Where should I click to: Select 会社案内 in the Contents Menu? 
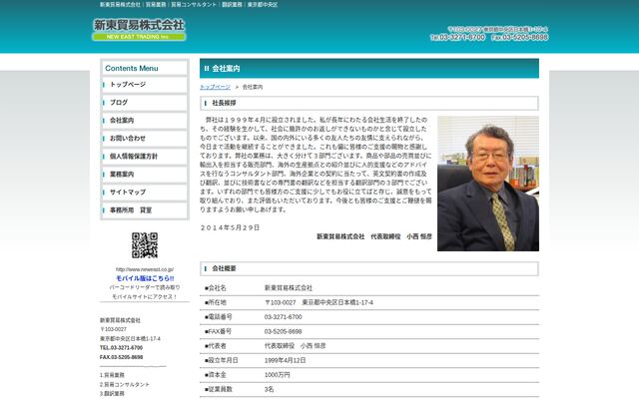point(145,121)
